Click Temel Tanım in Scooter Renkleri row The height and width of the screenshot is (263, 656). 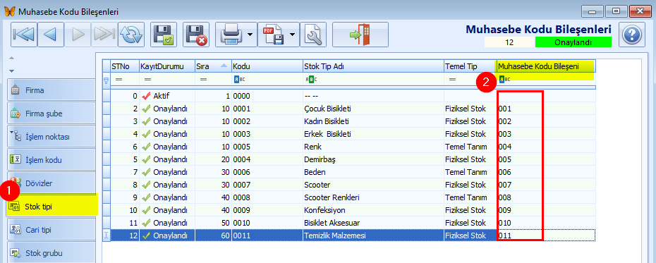click(x=470, y=197)
